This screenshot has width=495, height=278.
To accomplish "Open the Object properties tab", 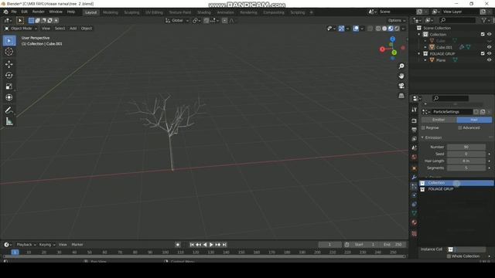I will tap(415, 168).
